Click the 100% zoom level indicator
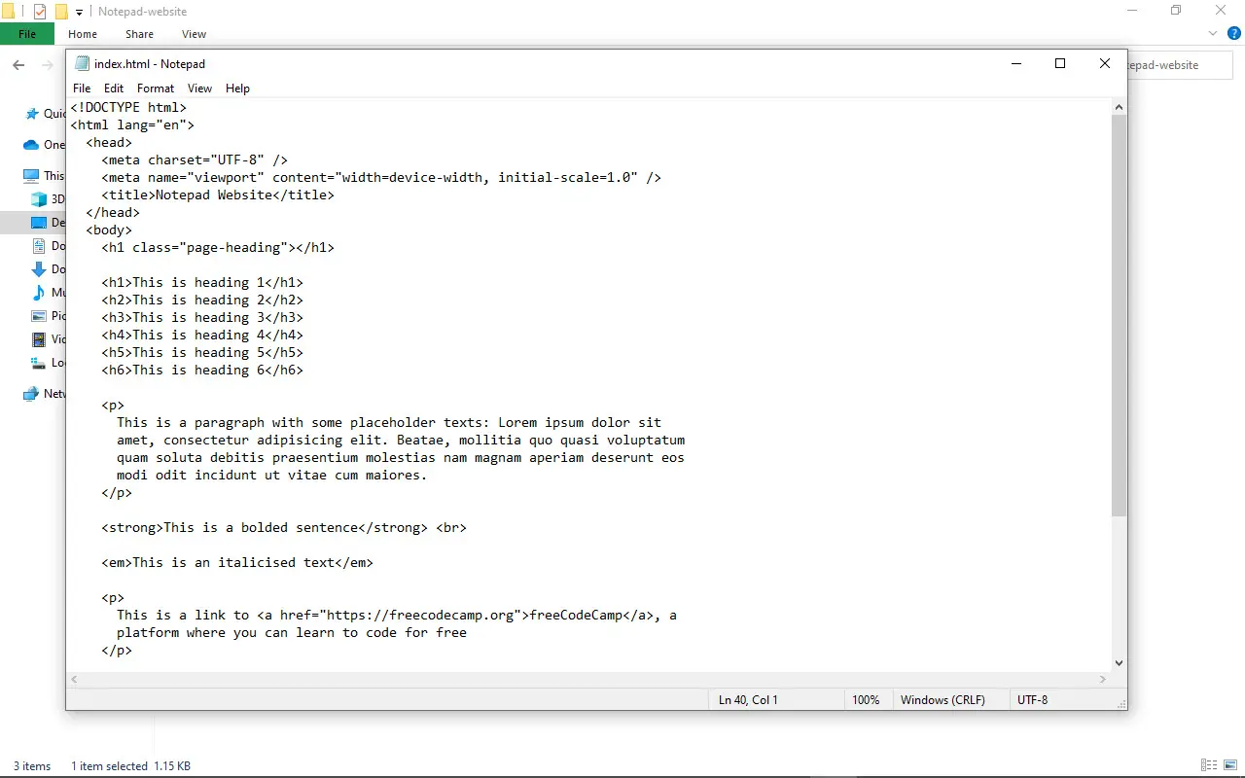The width and height of the screenshot is (1245, 778). pos(867,699)
